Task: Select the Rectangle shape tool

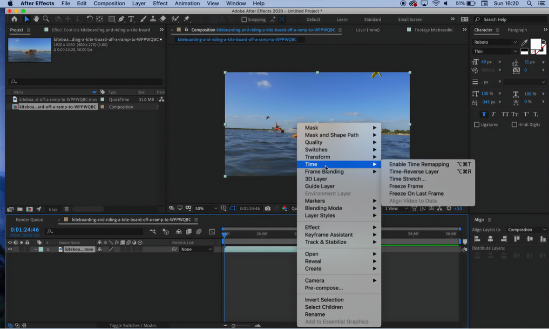Action: click(112, 19)
